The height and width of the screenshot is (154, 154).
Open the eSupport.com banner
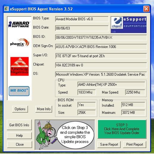click(x=129, y=25)
